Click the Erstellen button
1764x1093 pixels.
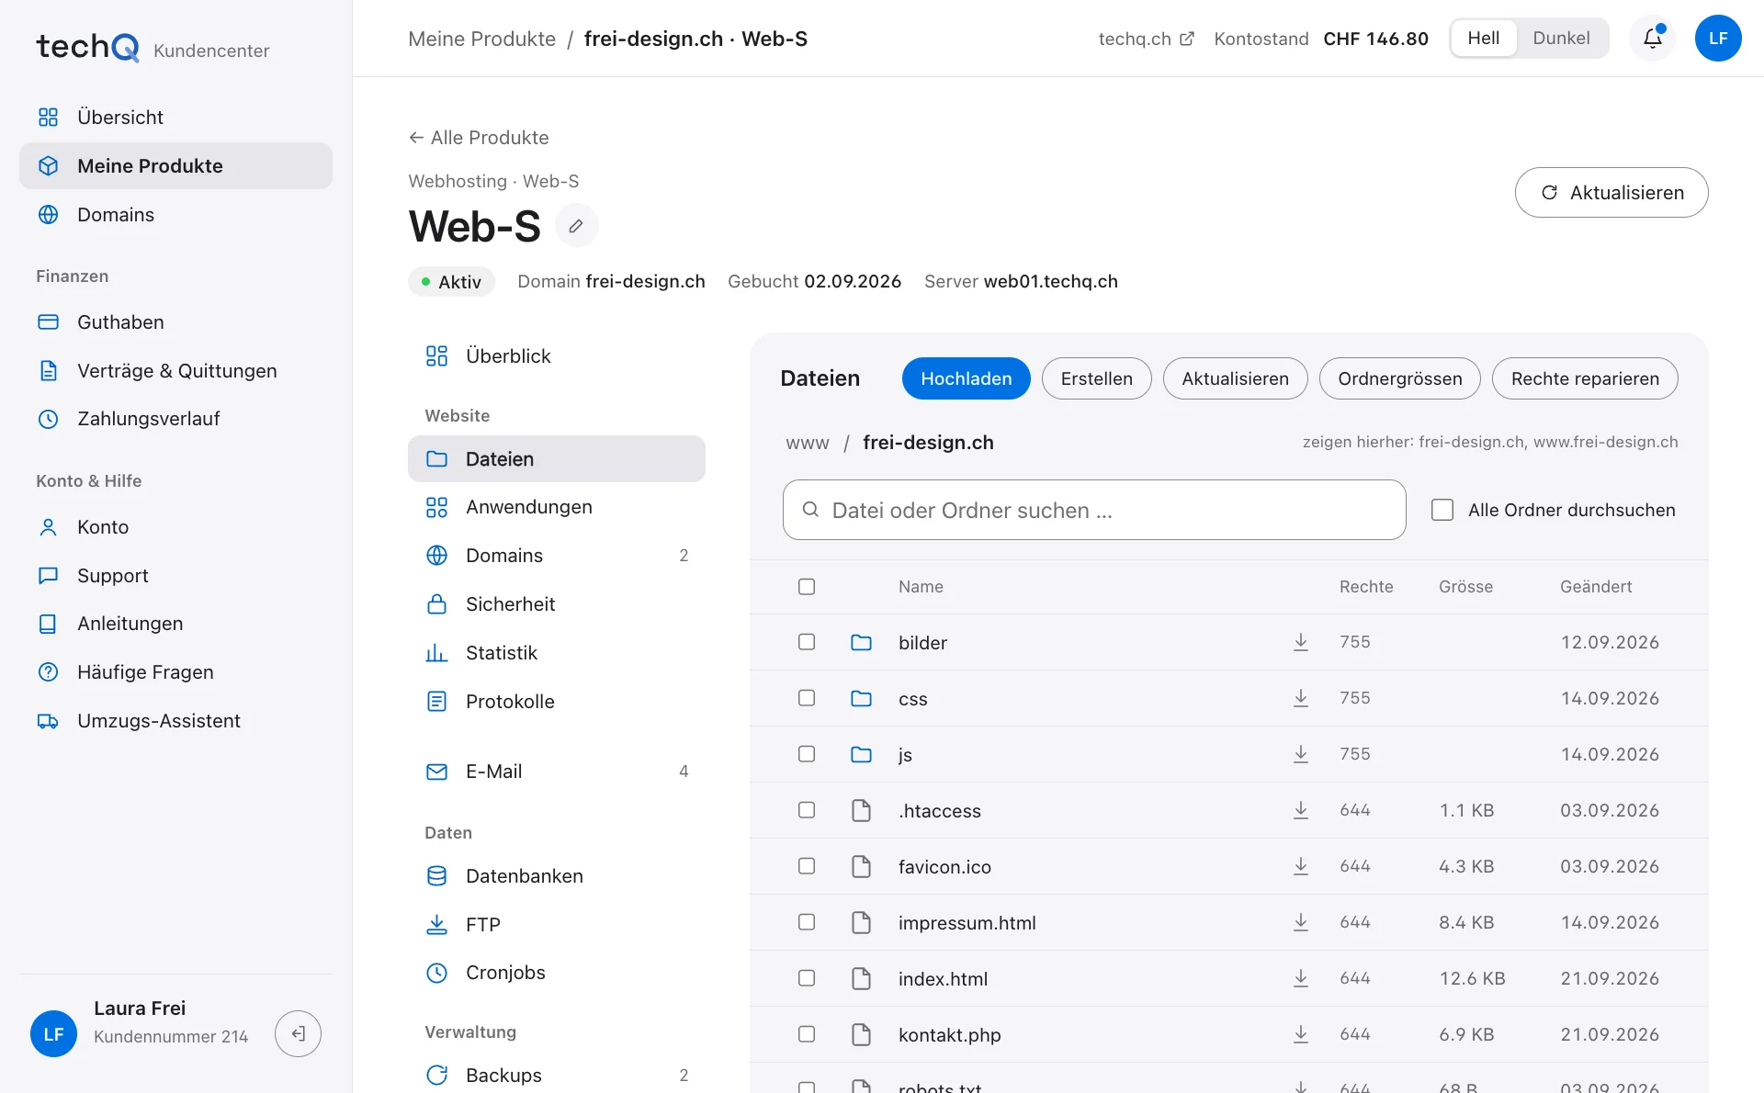[1096, 378]
